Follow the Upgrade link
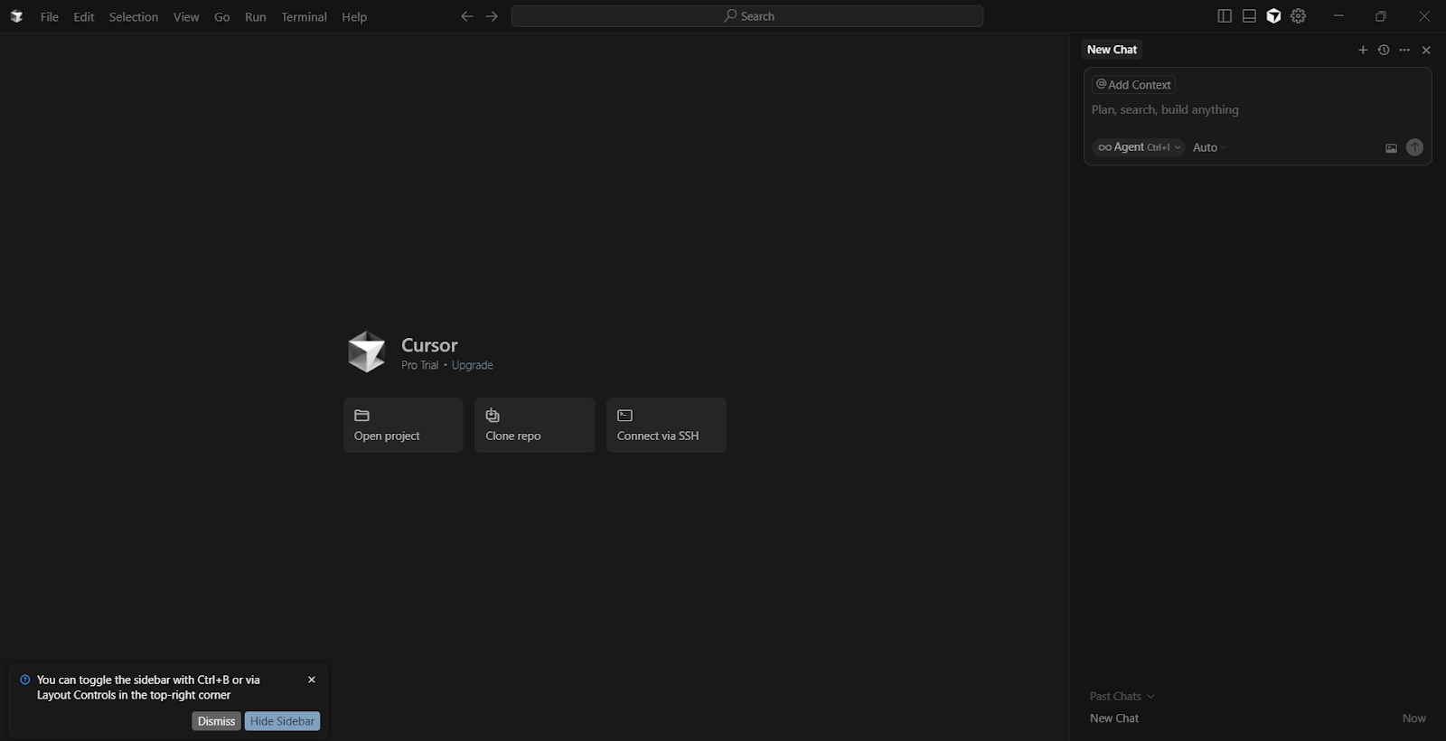Screen dimensions: 1446x741 coord(472,365)
